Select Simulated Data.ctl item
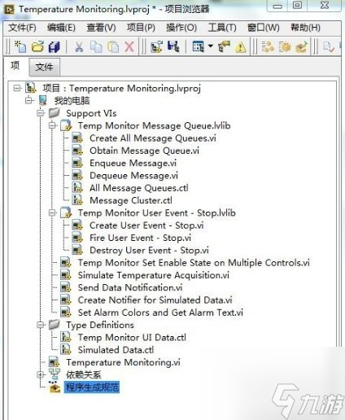 116,350
